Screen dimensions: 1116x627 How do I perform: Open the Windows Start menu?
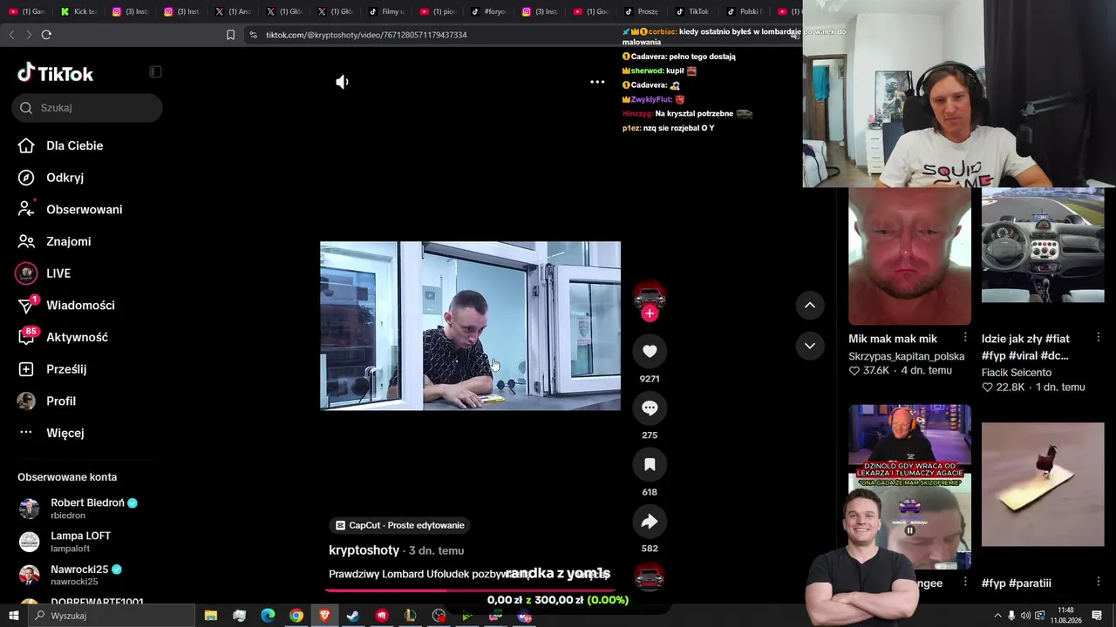(13, 616)
